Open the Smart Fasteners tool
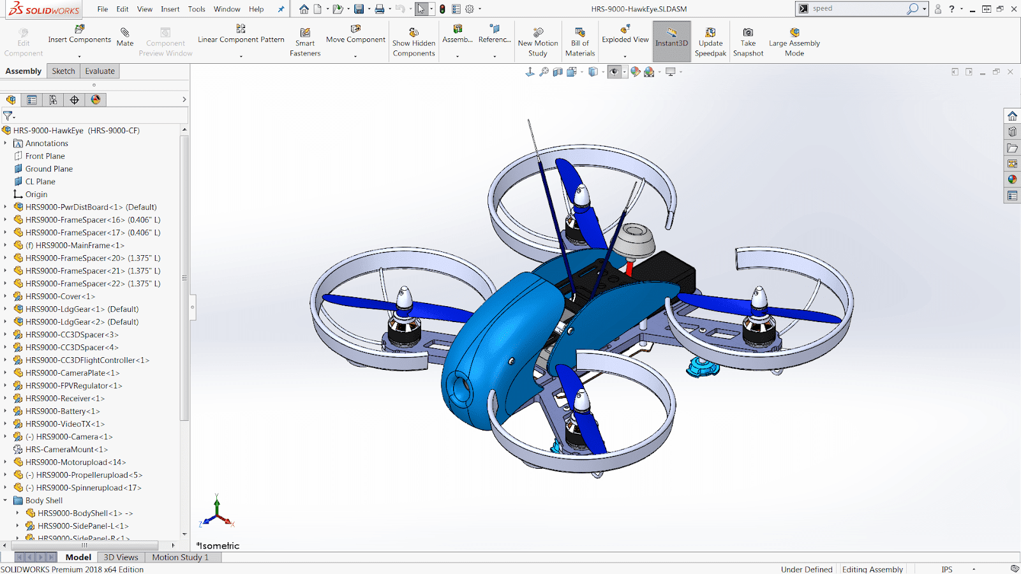This screenshot has height=574, width=1021. [x=304, y=40]
